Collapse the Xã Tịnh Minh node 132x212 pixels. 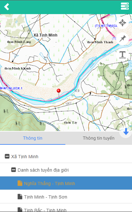[x=7, y=156]
